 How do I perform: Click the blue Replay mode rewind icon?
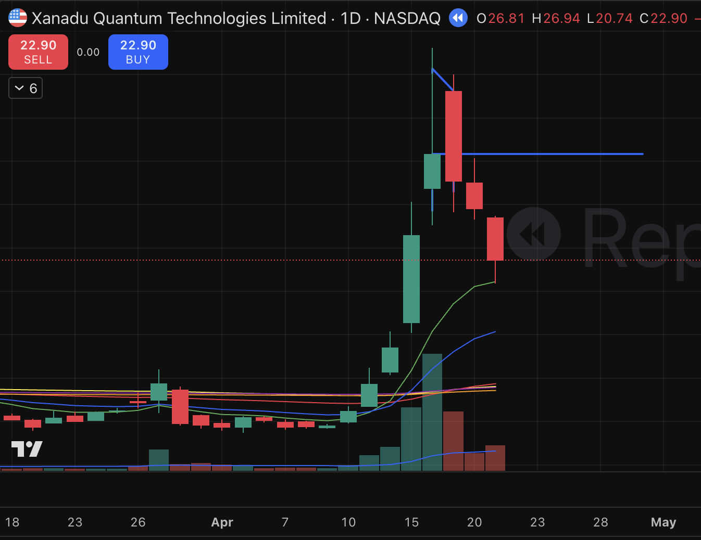click(458, 18)
